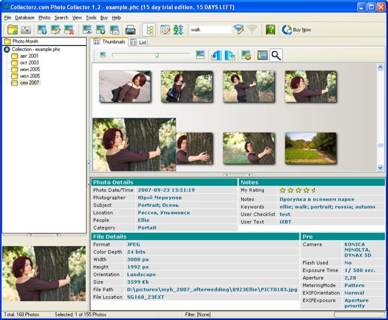Screen dimensions: 388x320
Task: Click the thumbnail size slider handle
Action: pyautogui.click(x=156, y=55)
